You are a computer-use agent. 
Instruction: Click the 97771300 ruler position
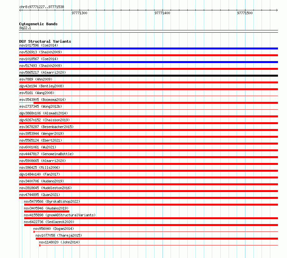79,13
